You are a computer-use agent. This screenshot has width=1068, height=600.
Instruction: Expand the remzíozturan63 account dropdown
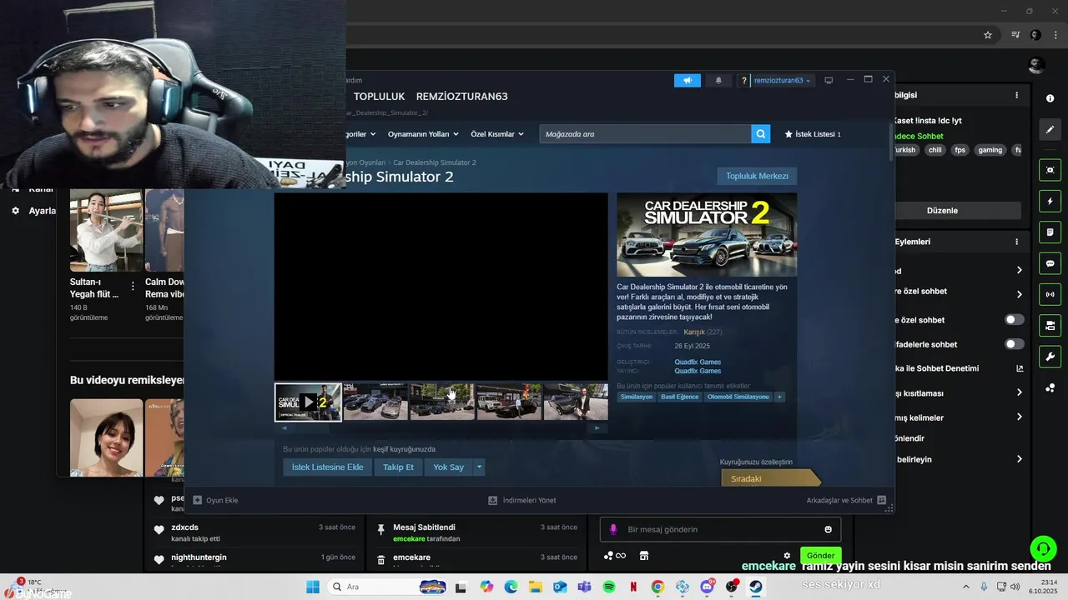782,81
